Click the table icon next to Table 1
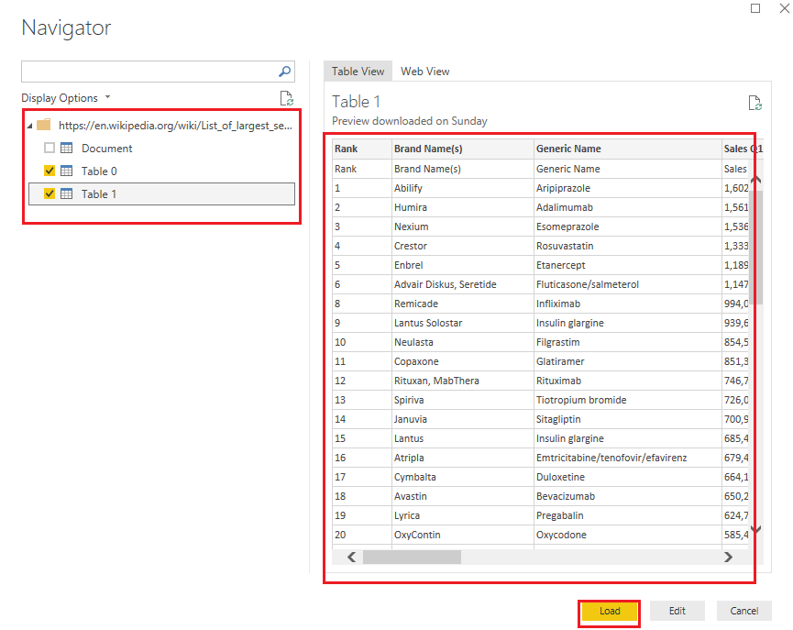 [x=66, y=193]
